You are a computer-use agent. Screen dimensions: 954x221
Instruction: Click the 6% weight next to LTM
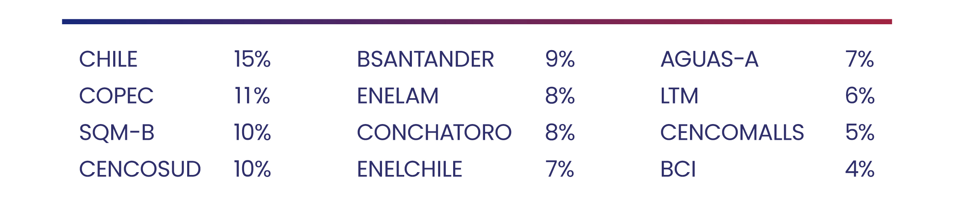[860, 96]
